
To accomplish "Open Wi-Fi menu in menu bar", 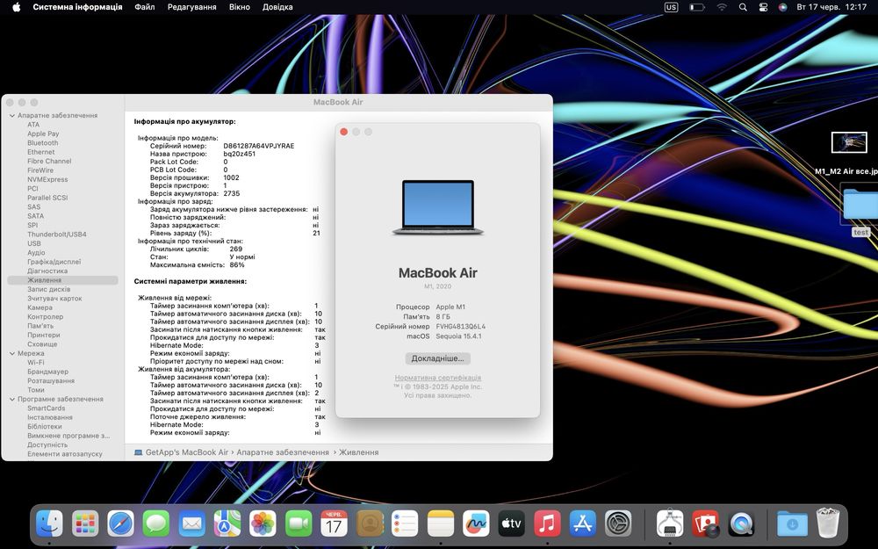I will (x=722, y=7).
